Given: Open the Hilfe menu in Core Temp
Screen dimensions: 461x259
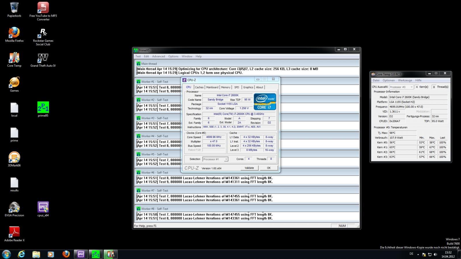Looking at the screenshot, I should coord(418,80).
